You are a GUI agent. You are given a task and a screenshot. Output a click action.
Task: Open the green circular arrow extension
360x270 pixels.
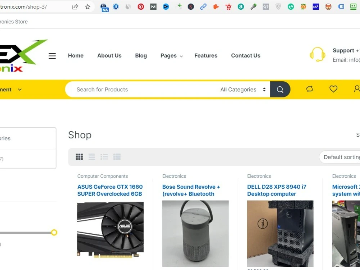click(x=291, y=7)
